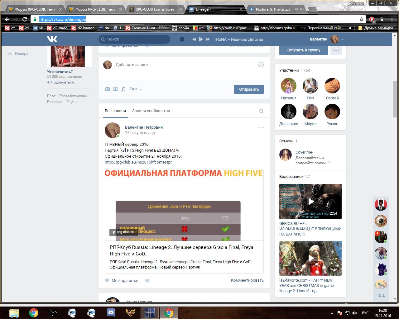Click the VK logo in the header
Screen dimensions: 399x319
pos(52,39)
